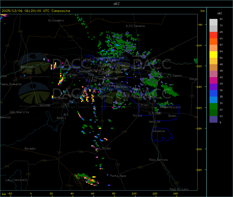The height and width of the screenshot is (197, 233).
Task: Click the Agua_Toro map label
Action: 28,67
